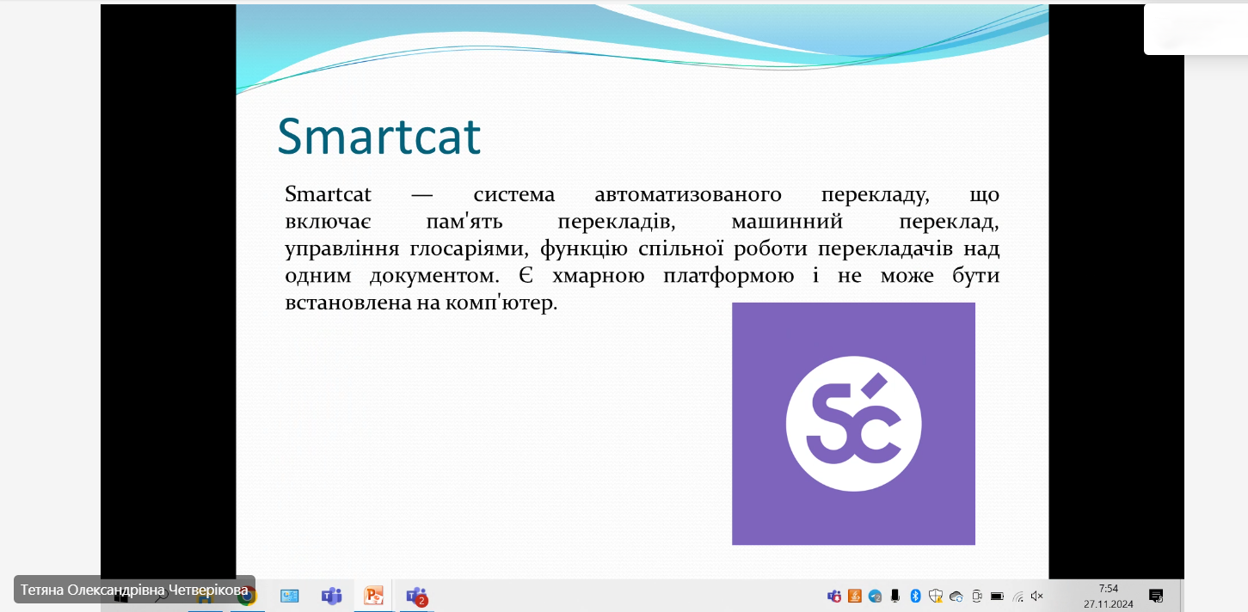Click the OneDrive cloud sync icon

tap(956, 596)
